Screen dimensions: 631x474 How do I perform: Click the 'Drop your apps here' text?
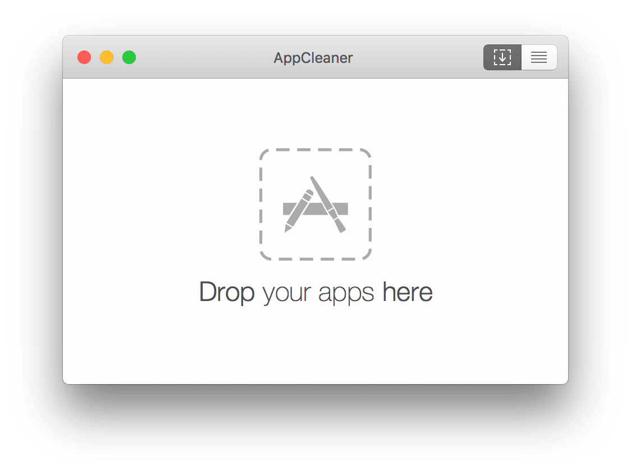click(x=316, y=293)
